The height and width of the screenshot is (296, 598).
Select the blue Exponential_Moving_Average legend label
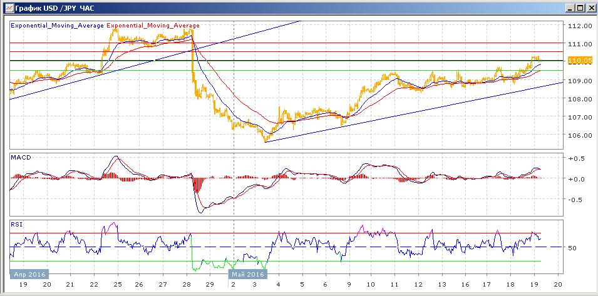[57, 26]
